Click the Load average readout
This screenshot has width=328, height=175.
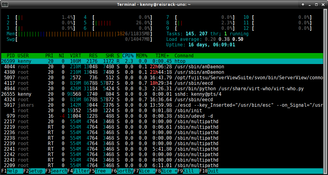click(x=205, y=39)
